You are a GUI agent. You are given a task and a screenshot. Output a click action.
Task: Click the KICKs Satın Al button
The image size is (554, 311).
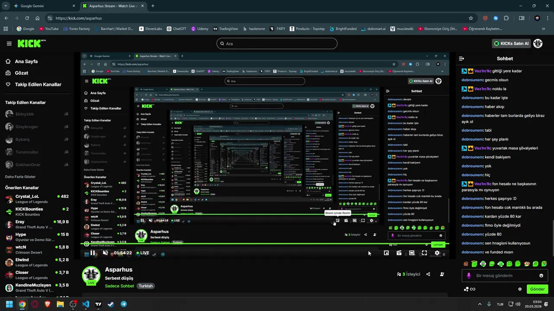(x=511, y=44)
